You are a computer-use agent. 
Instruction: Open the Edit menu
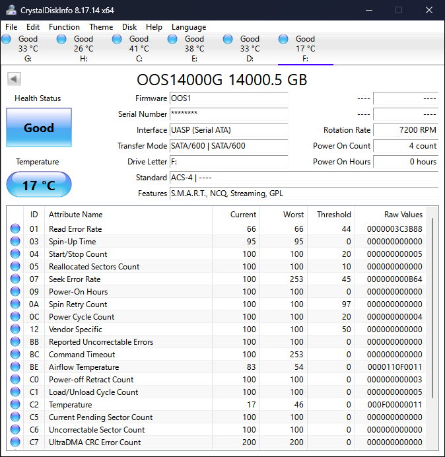pos(33,27)
